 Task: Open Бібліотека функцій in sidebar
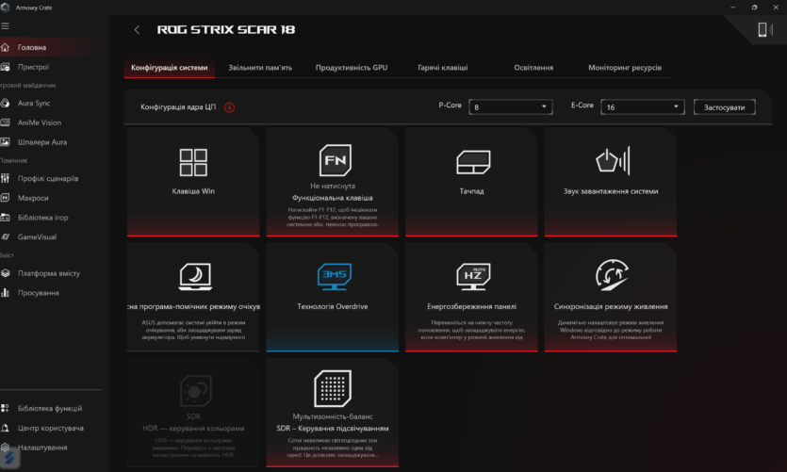(x=50, y=408)
